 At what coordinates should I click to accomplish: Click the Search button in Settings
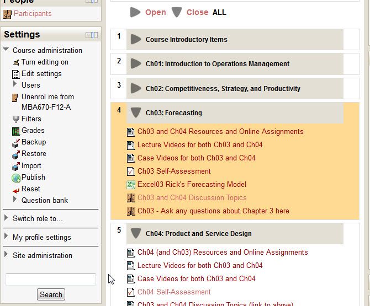[x=51, y=294]
